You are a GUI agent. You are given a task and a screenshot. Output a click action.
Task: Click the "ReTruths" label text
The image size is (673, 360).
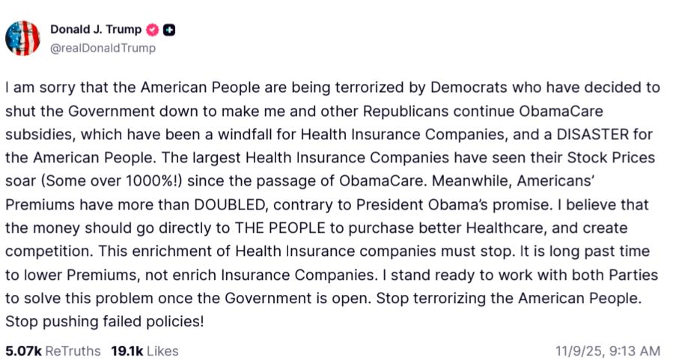(73, 350)
